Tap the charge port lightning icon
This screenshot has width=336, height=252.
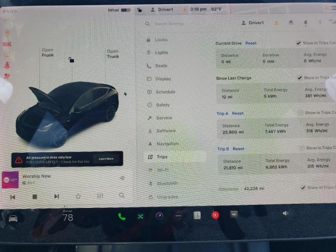(125, 94)
